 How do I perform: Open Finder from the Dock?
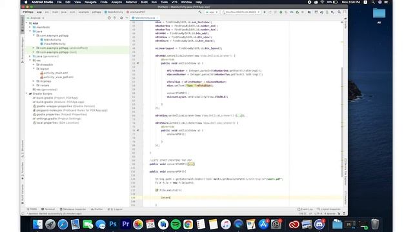pyautogui.click(x=37, y=224)
